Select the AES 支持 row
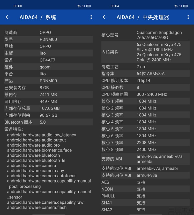The image size is (194, 215). click(x=145, y=182)
